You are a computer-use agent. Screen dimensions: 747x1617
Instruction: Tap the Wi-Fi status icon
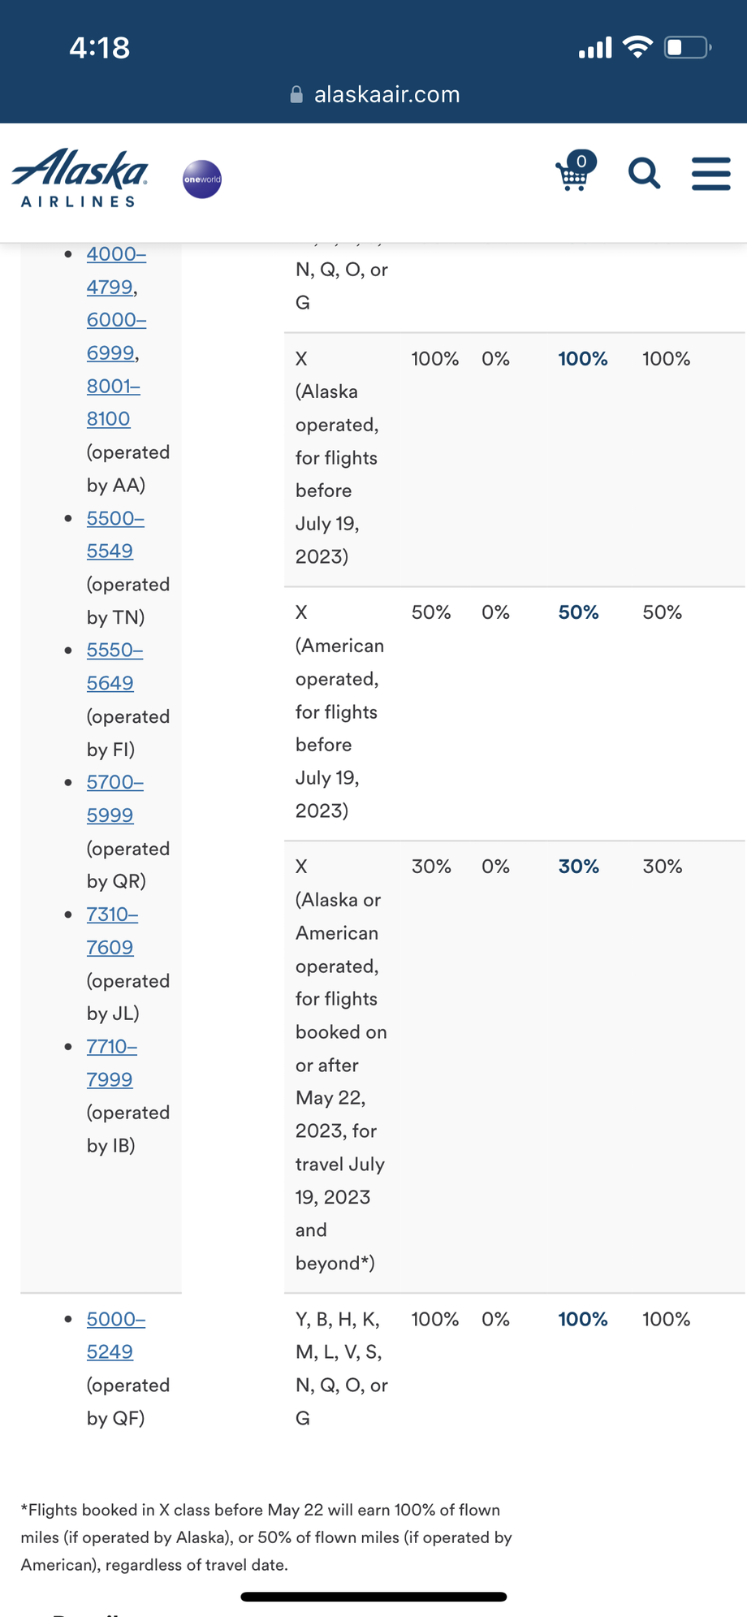[638, 47]
